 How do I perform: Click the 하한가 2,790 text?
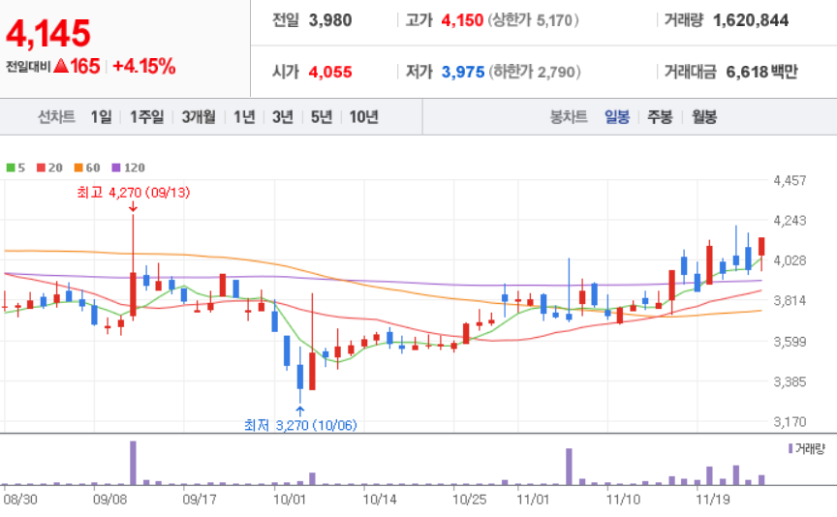(x=535, y=72)
